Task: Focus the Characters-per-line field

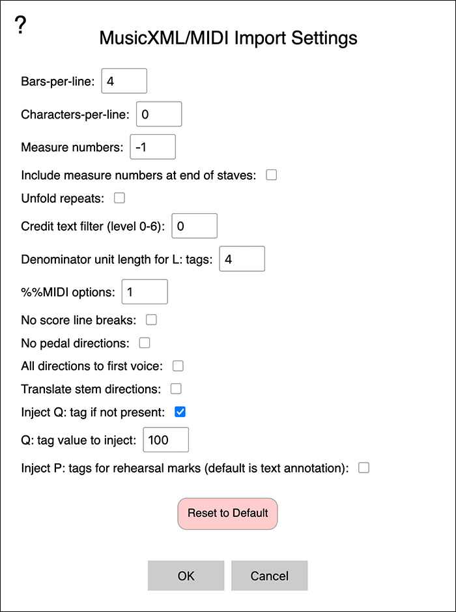Action: [x=159, y=114]
